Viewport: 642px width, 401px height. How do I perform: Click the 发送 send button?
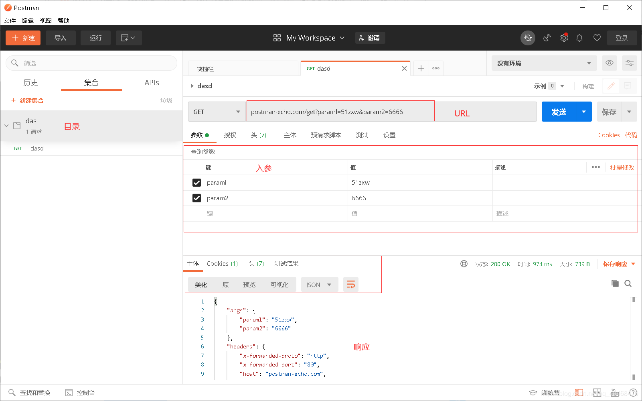[559, 112]
